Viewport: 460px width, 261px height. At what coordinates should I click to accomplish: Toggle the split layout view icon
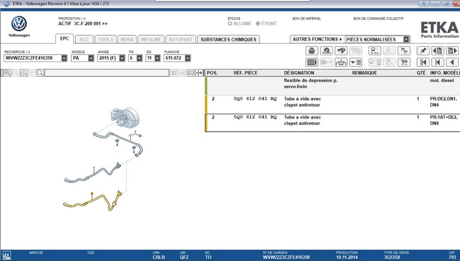191,73
